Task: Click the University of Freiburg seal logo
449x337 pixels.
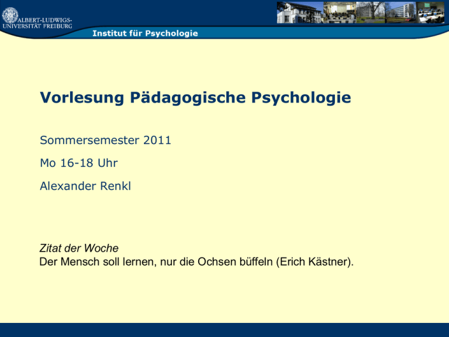Action: coord(10,14)
